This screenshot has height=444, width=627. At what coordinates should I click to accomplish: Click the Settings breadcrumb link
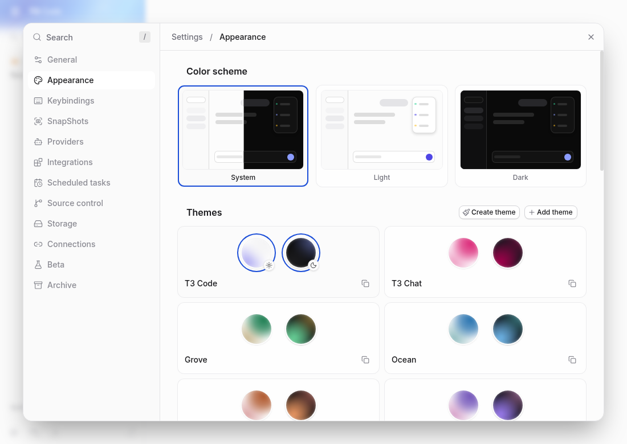pyautogui.click(x=187, y=37)
